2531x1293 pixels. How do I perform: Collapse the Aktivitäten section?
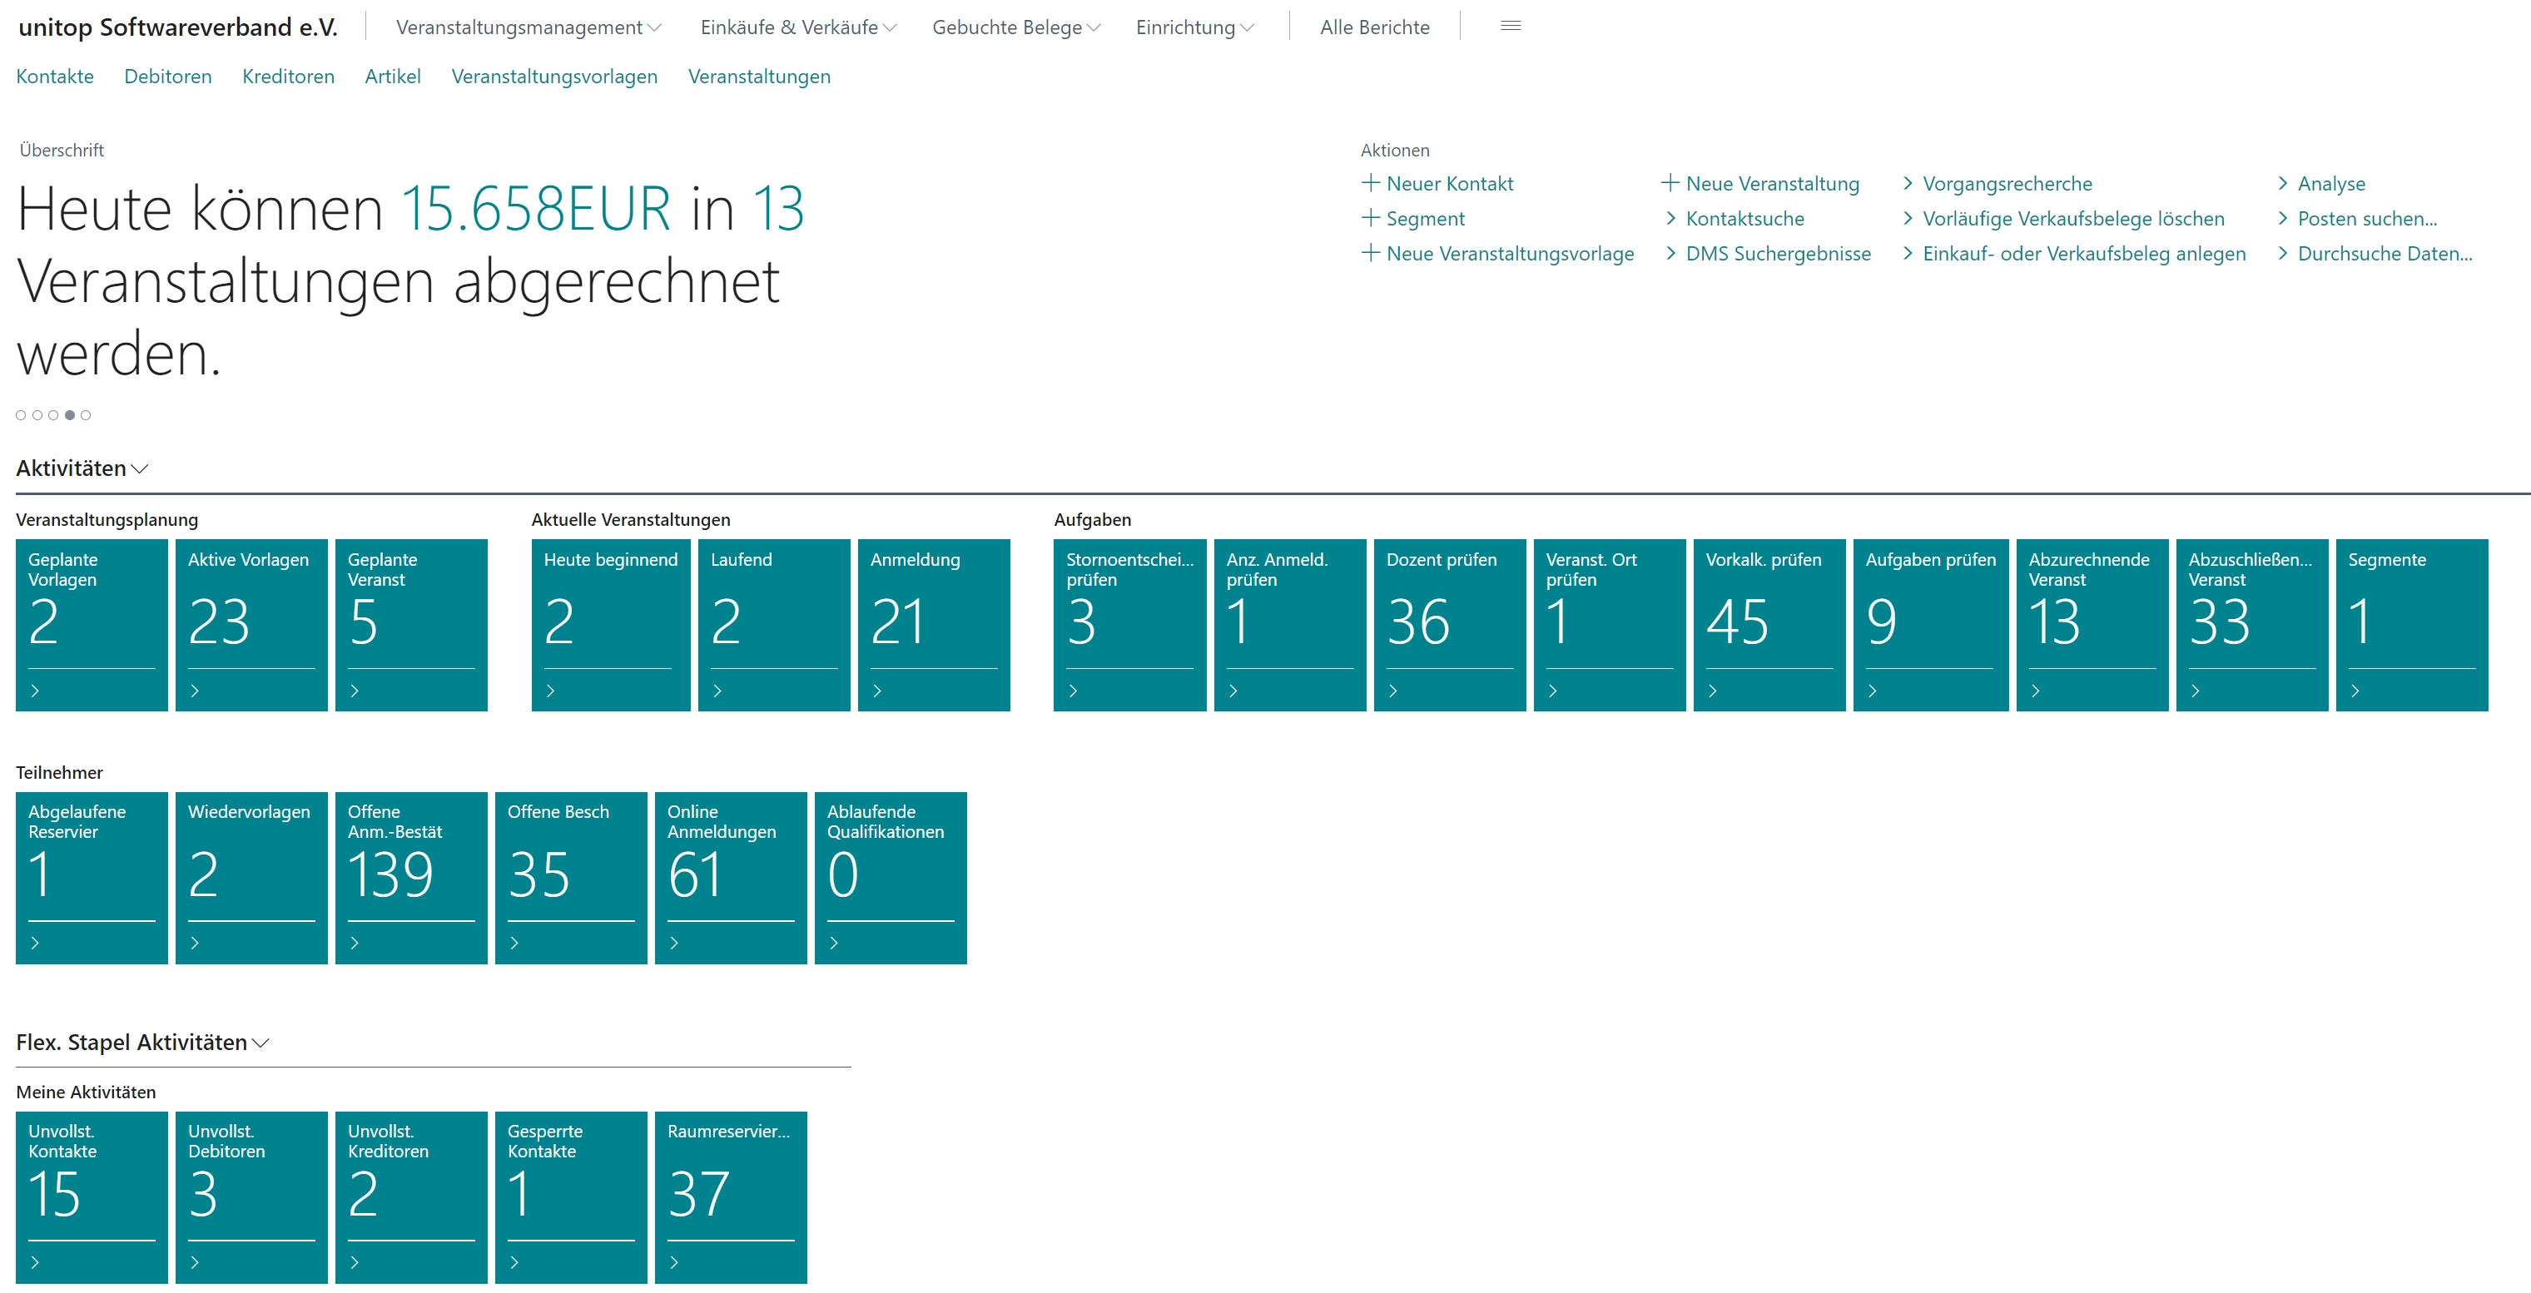pos(82,468)
